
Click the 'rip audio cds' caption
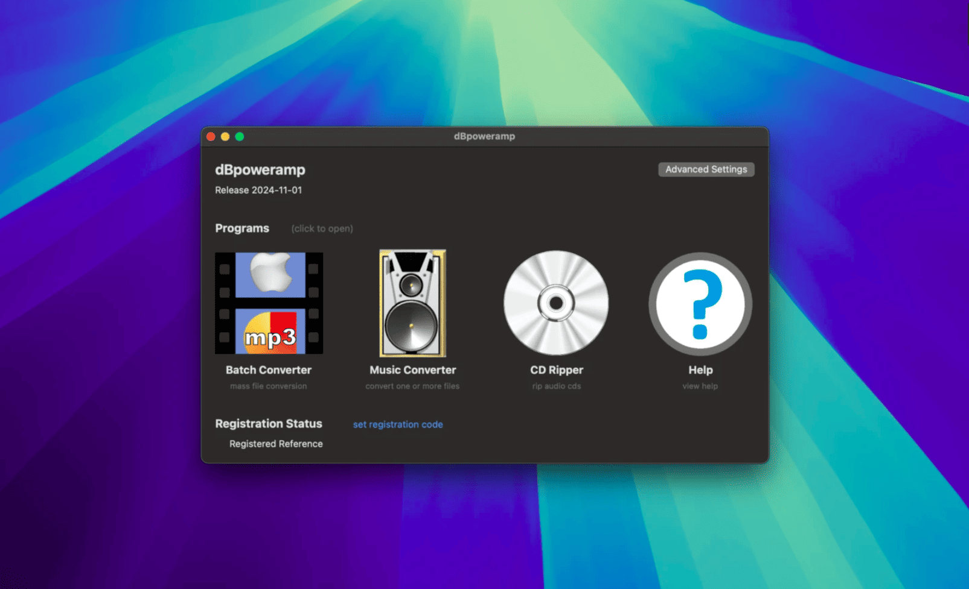click(x=557, y=386)
